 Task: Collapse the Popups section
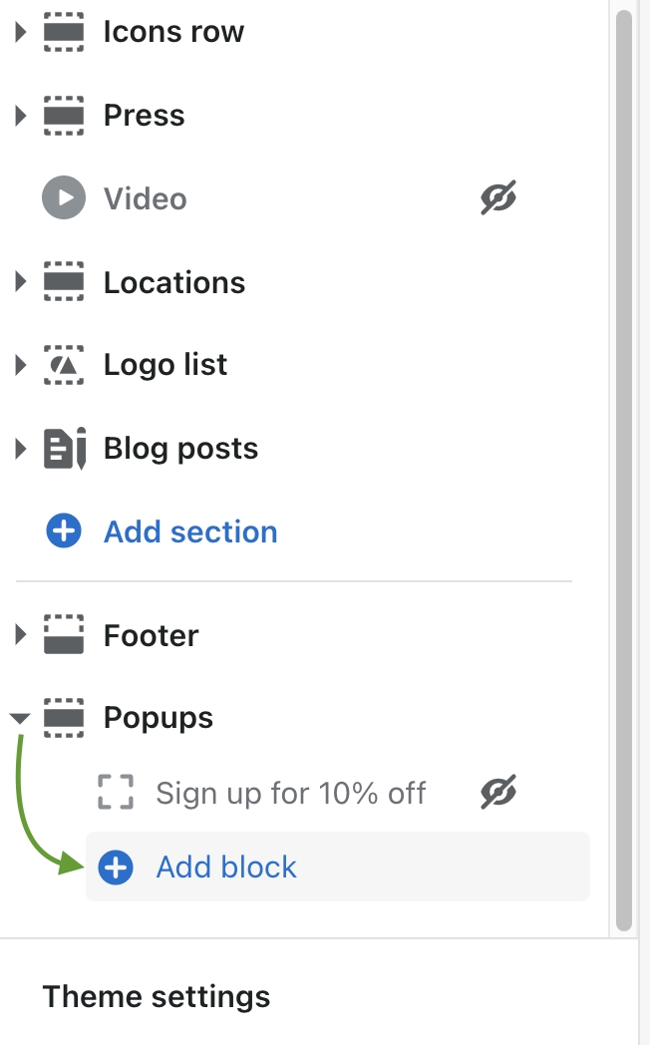pos(20,718)
